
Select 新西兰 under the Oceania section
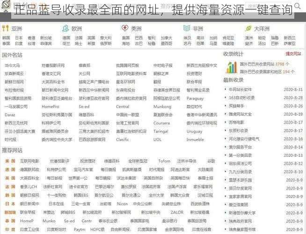[x=290, y=38]
